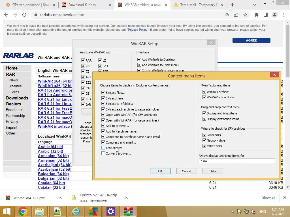Accept cookies with AGREE button
This screenshot has height=217, width=290.
[251, 40]
